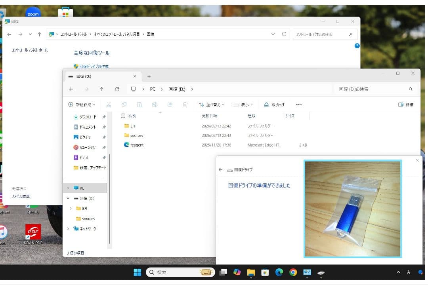Screen dimensions: 428x285
Task: Open the reagent file in the file list
Action: 136,145
